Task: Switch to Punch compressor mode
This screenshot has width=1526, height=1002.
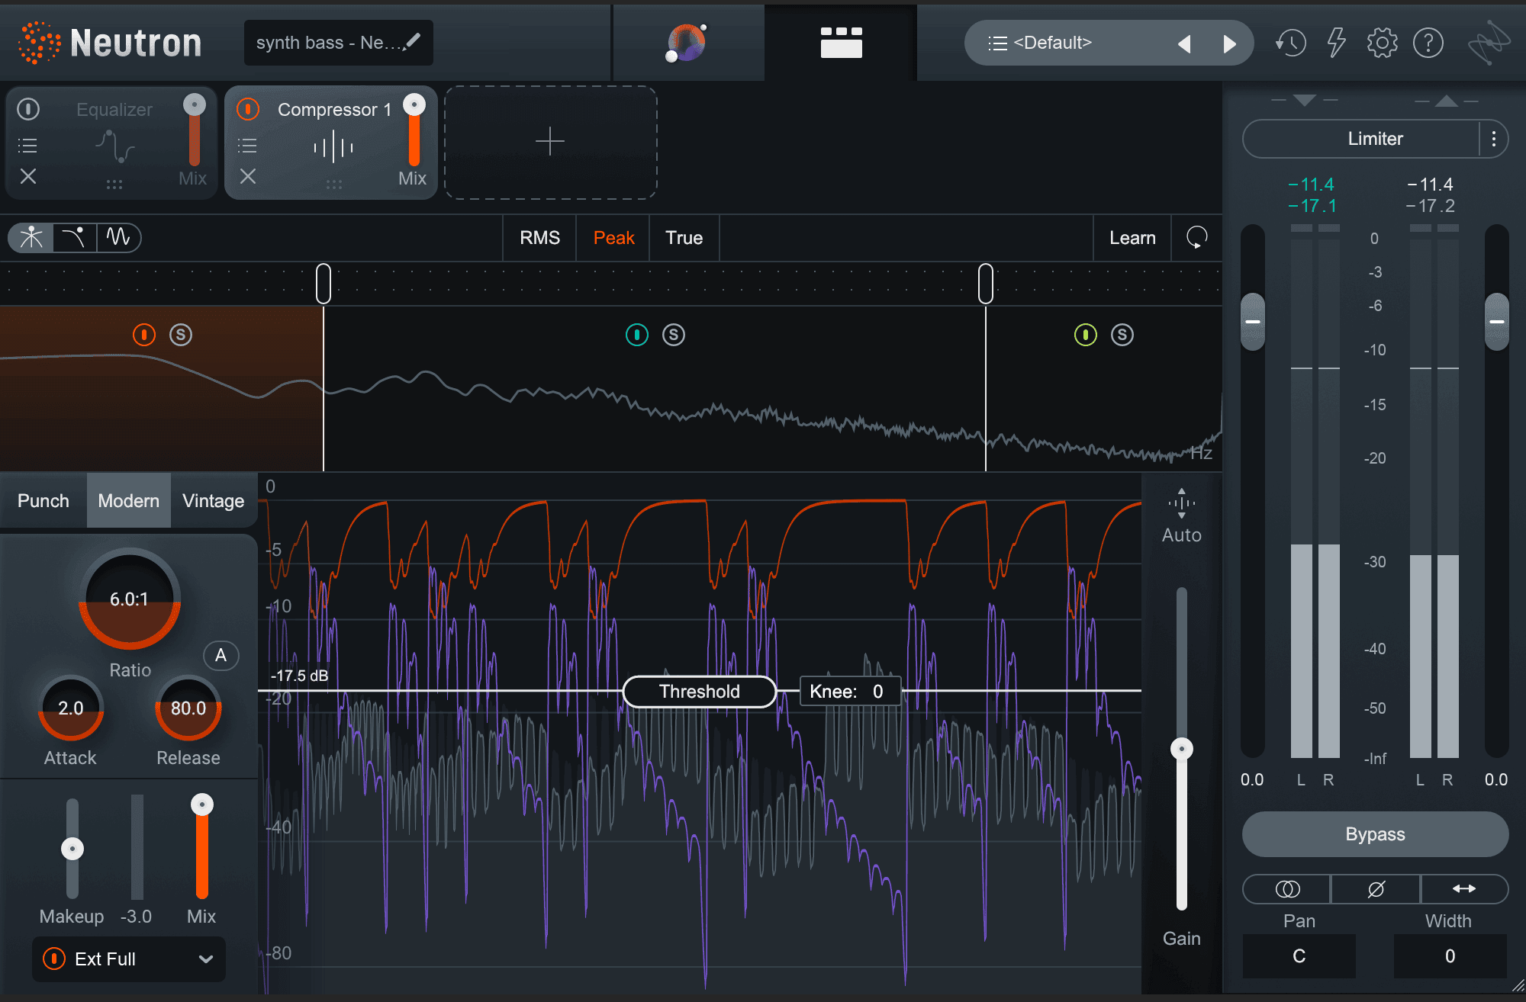Action: click(x=43, y=501)
